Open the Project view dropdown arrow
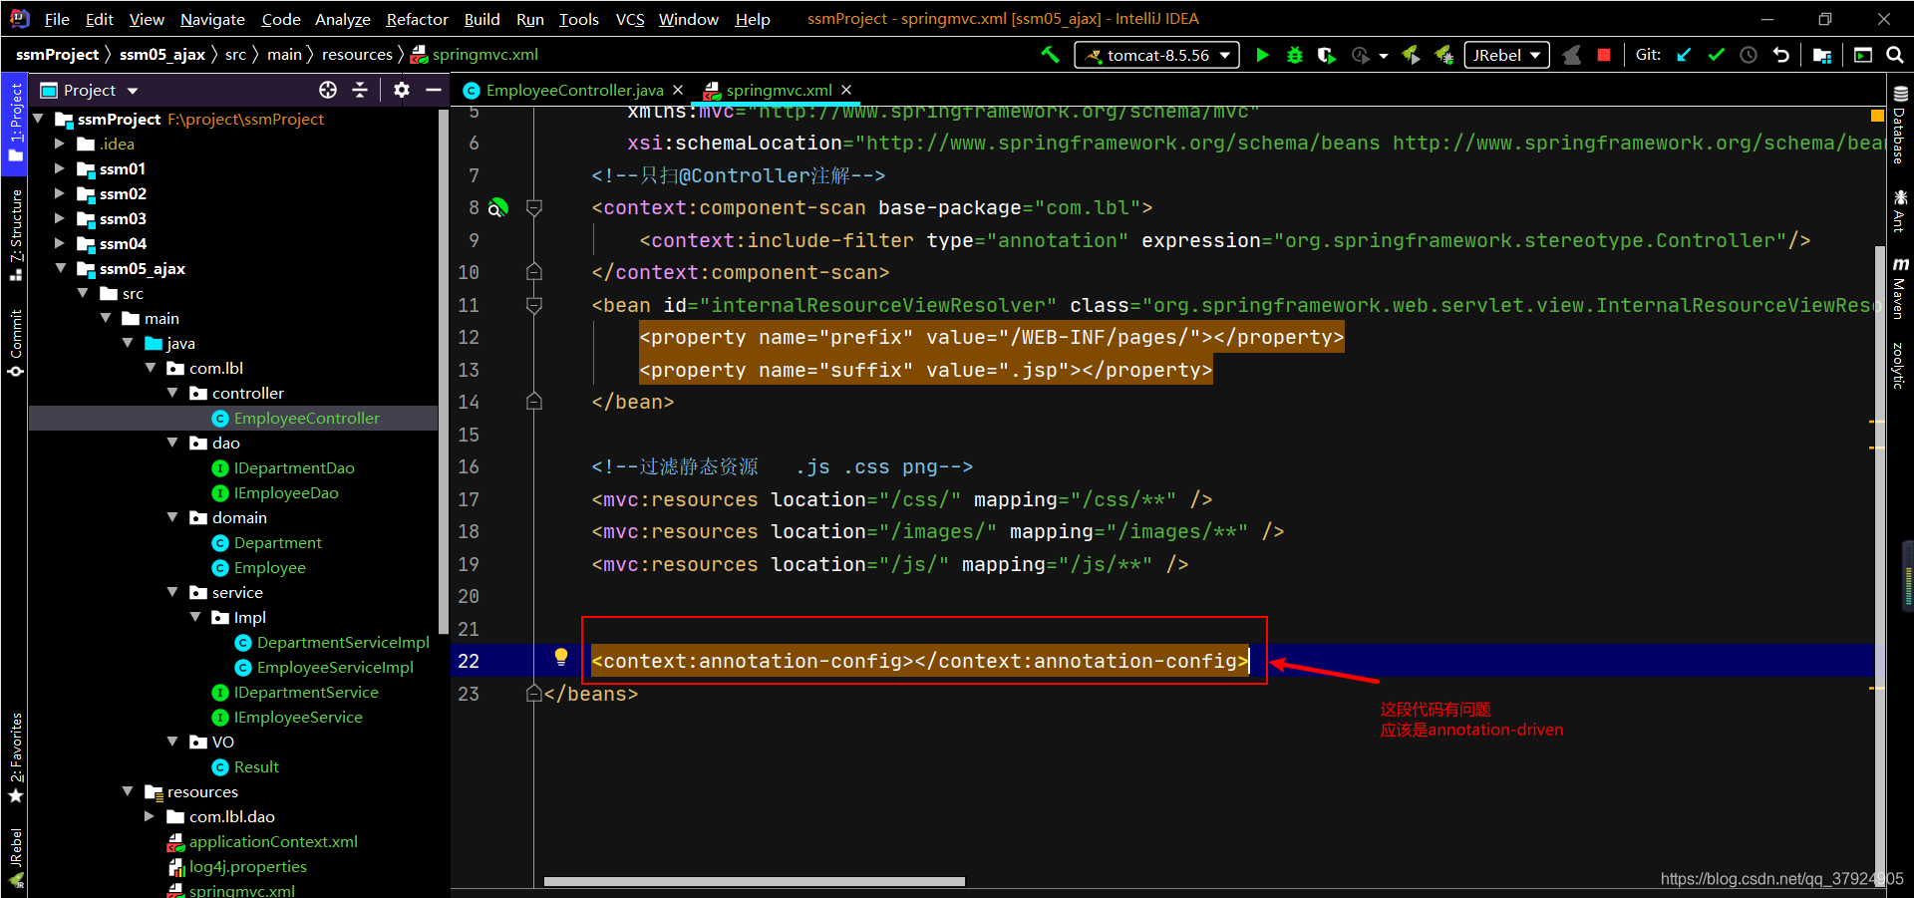This screenshot has width=1914, height=898. 133,91
